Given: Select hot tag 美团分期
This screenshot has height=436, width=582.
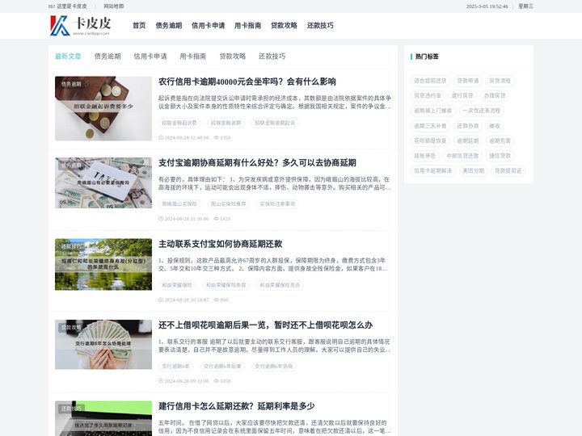Looking at the screenshot, I should tap(474, 171).
